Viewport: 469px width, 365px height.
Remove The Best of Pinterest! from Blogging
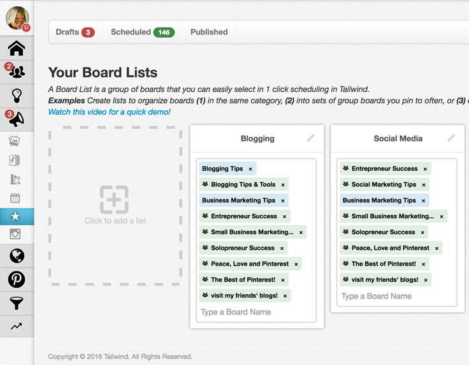[x=283, y=280]
